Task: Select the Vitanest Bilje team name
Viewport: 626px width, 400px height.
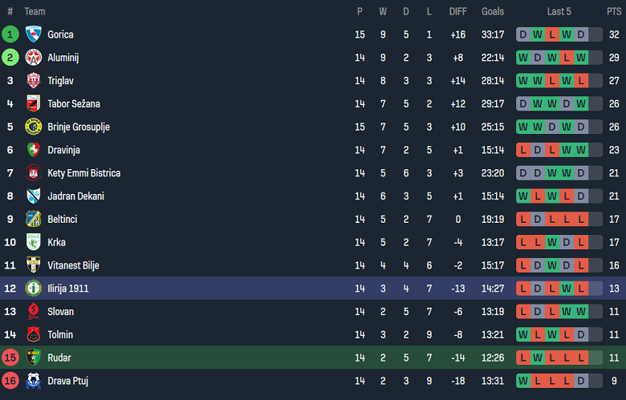Action: 73,265
